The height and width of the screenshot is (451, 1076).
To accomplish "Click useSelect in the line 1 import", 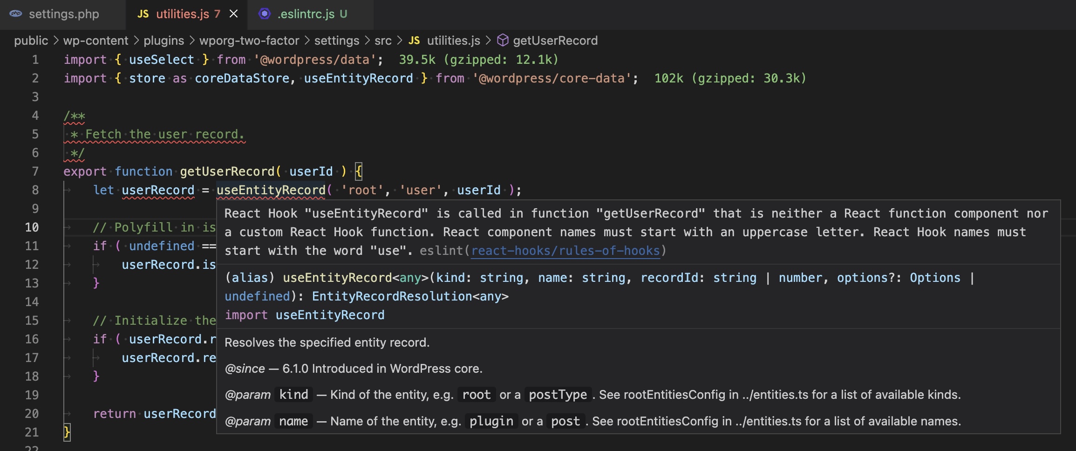I will point(162,60).
